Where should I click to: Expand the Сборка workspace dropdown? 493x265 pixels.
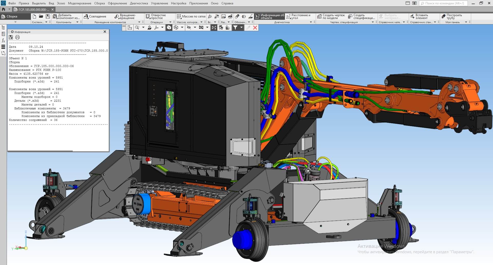(x=15, y=22)
